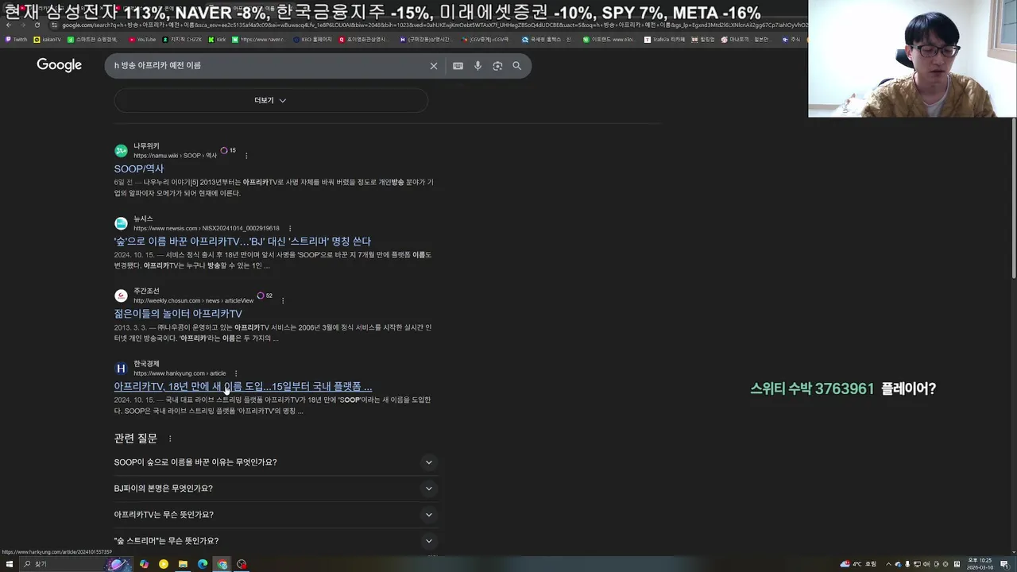Start voice search with the microphone icon
The image size is (1017, 572).
478,66
